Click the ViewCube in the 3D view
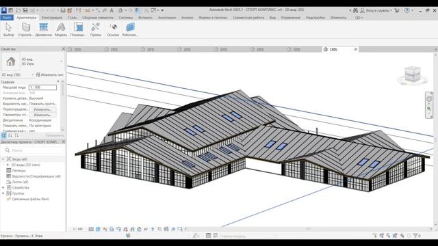This screenshot has height=246, width=438. click(x=413, y=74)
